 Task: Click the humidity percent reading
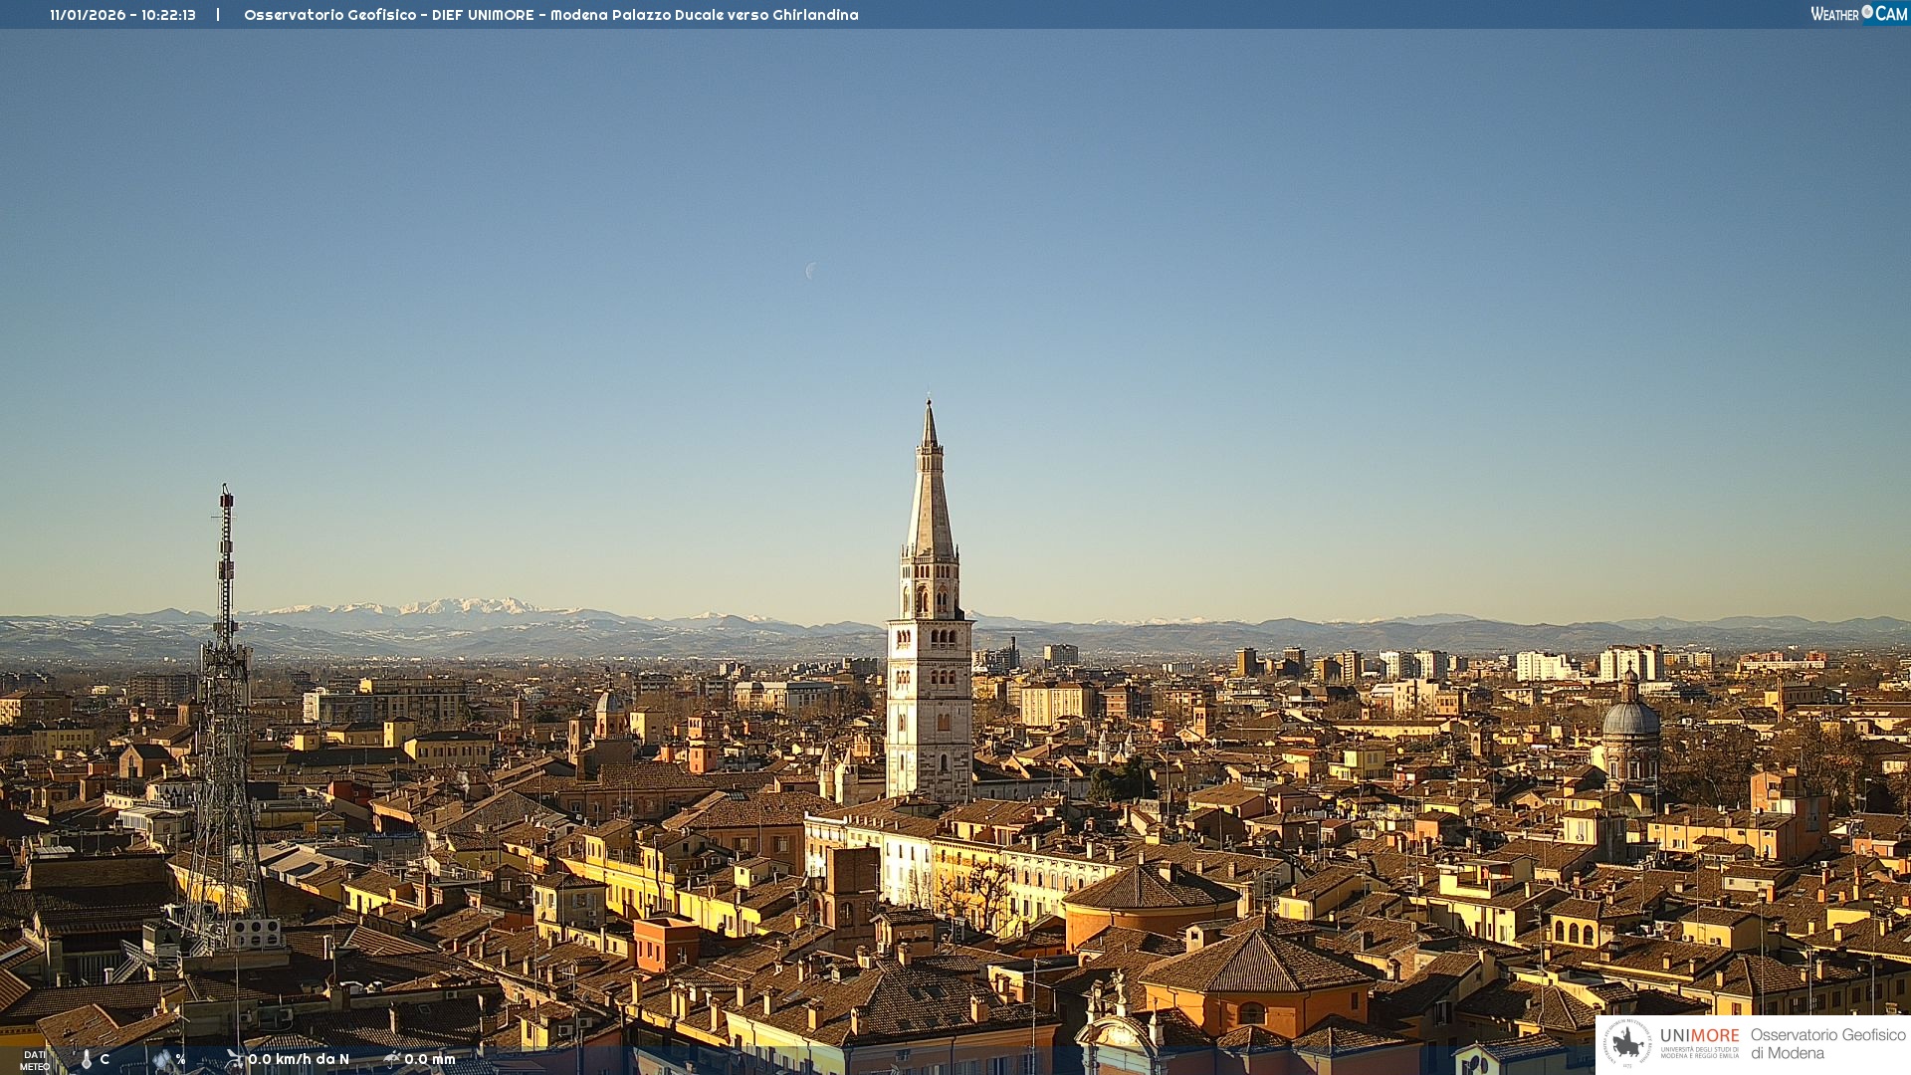[x=180, y=1059]
